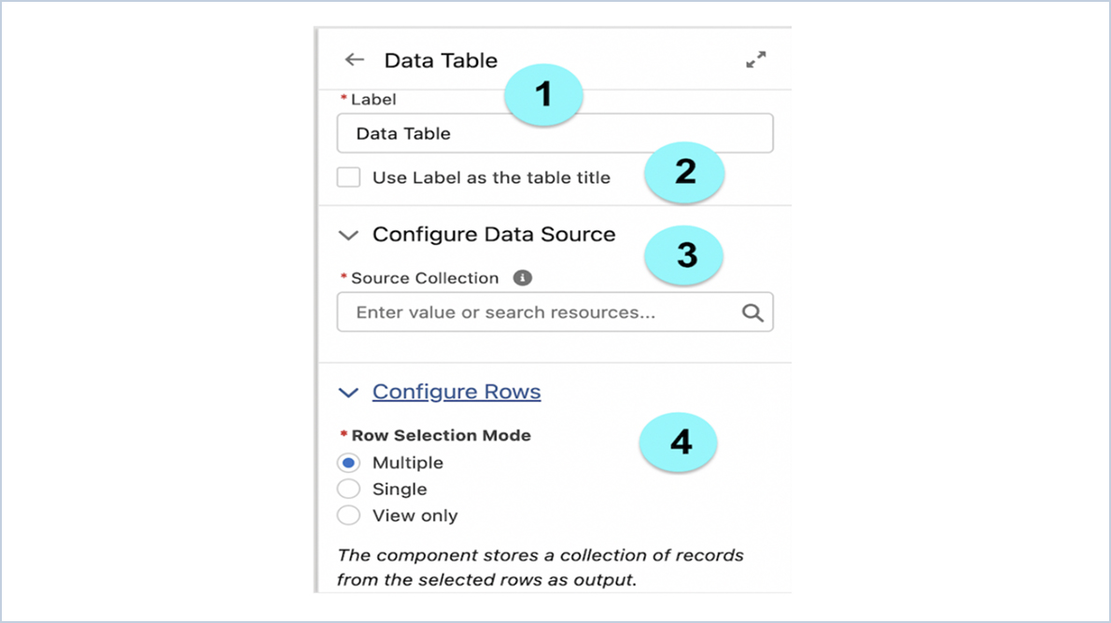Click the back arrow to exit Data Table settings
This screenshot has width=1111, height=623.
[x=354, y=59]
